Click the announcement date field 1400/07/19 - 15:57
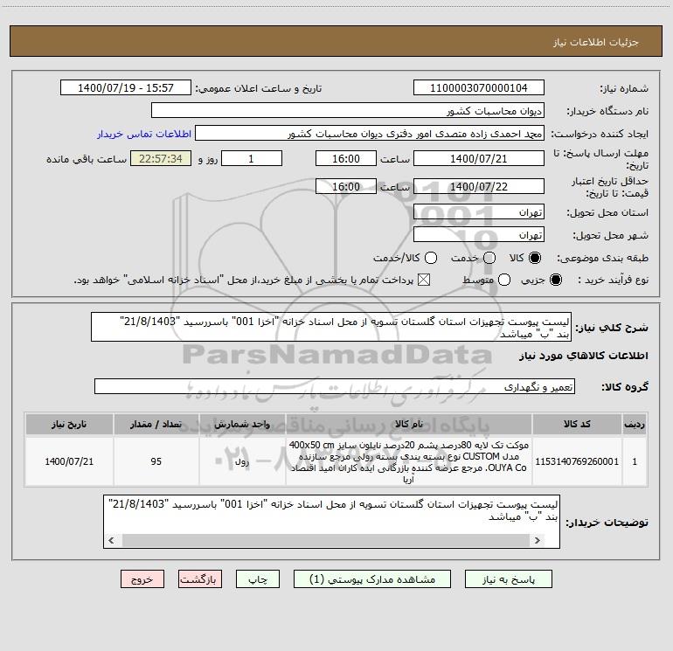 click(x=126, y=87)
